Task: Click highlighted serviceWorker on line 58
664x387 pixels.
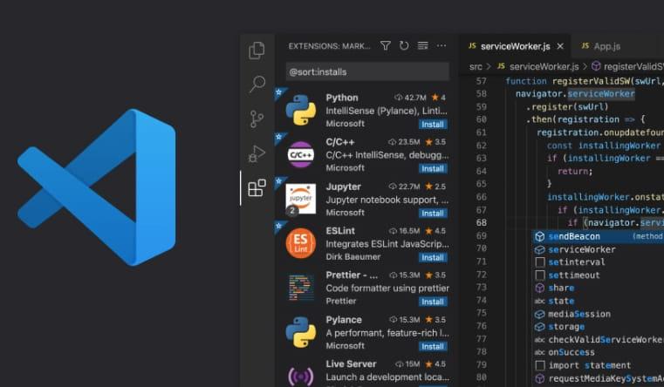Action: [601, 94]
